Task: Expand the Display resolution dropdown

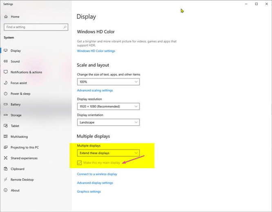Action: 108,106
